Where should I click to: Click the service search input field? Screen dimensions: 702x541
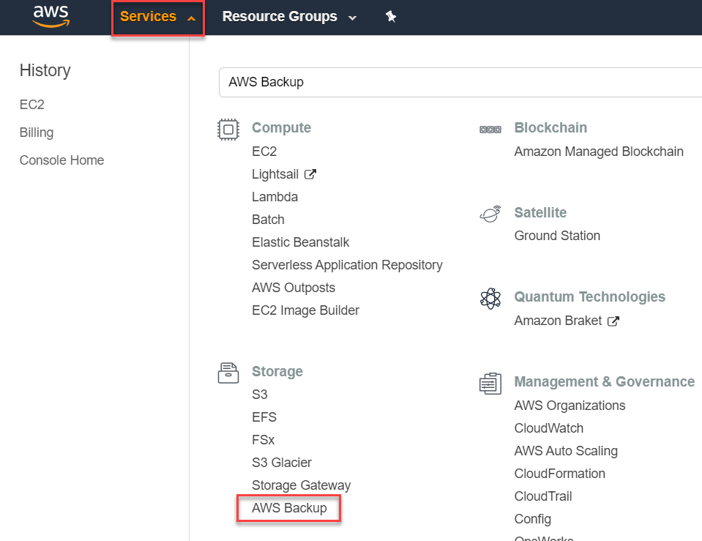460,82
